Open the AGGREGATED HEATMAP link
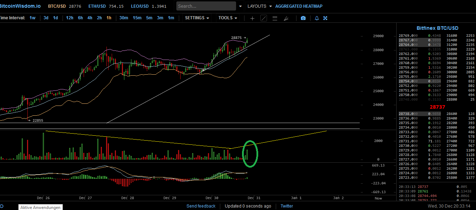 pyautogui.click(x=299, y=6)
